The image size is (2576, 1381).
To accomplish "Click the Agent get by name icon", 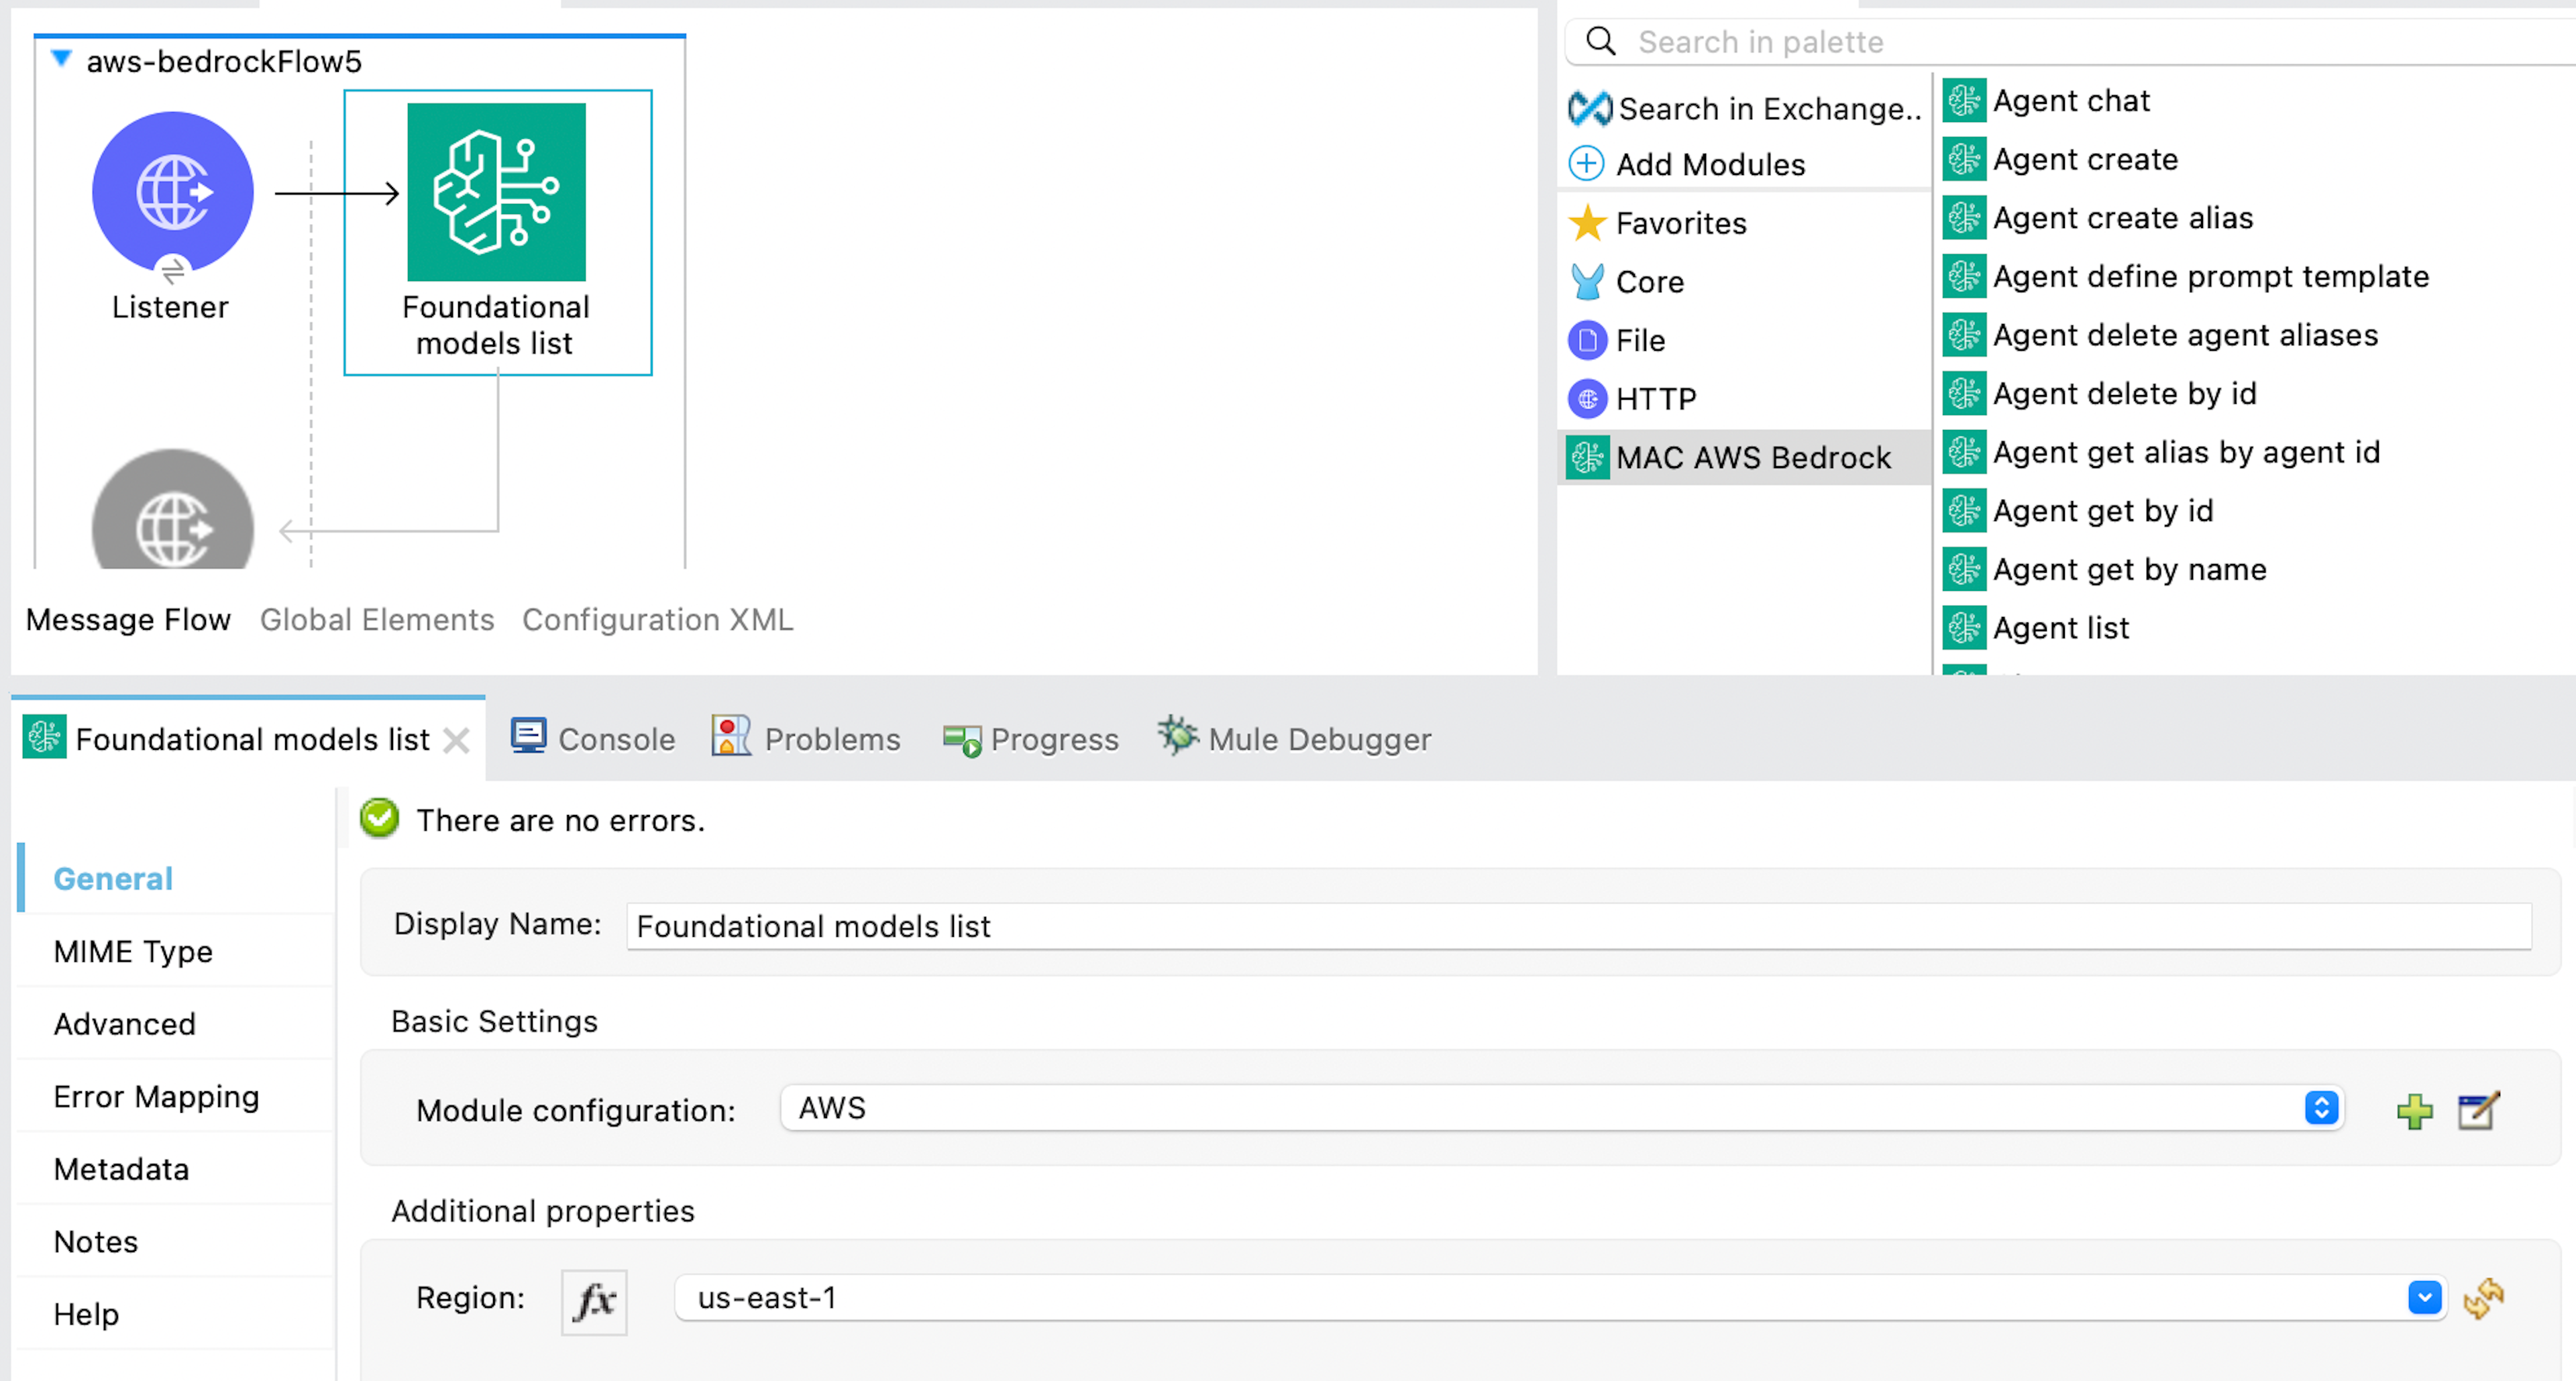I will coord(1964,569).
